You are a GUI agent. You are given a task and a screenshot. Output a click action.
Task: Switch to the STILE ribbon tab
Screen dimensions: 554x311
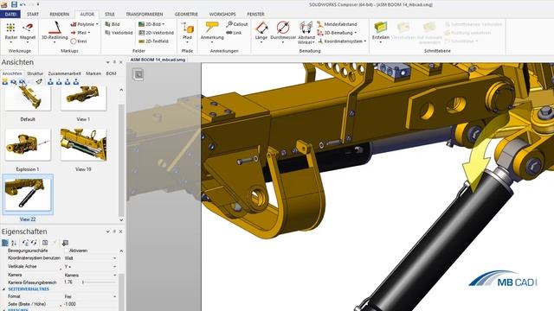pyautogui.click(x=110, y=14)
